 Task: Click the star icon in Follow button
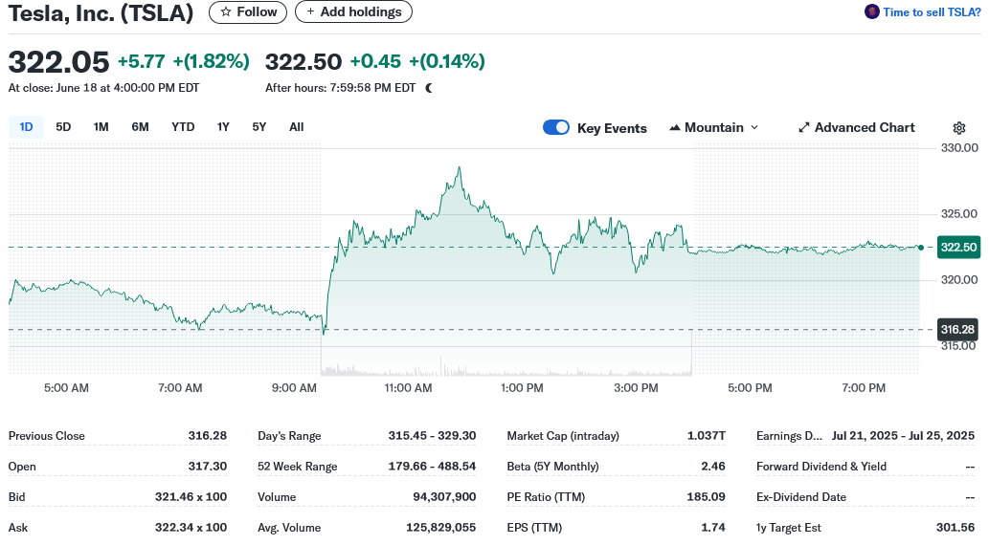pyautogui.click(x=226, y=12)
